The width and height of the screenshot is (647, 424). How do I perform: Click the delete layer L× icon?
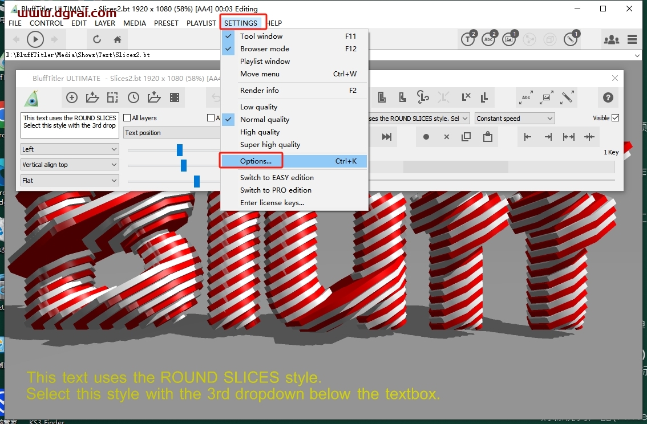pyautogui.click(x=466, y=97)
